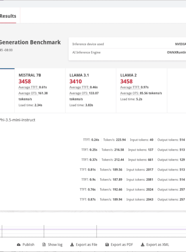The image size is (186, 252).
Task: Click the Phi-3.5-mini-instruct heading
Action: pyautogui.click(x=17, y=120)
